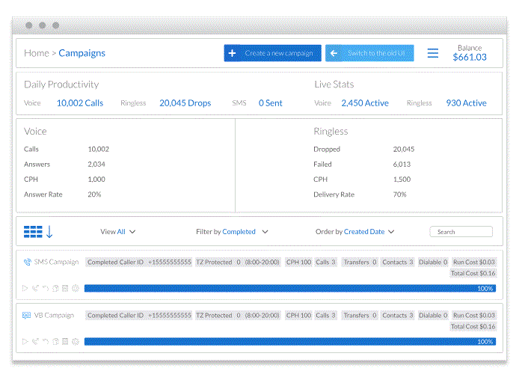Expand the Filter by Completed dropdown

click(232, 232)
